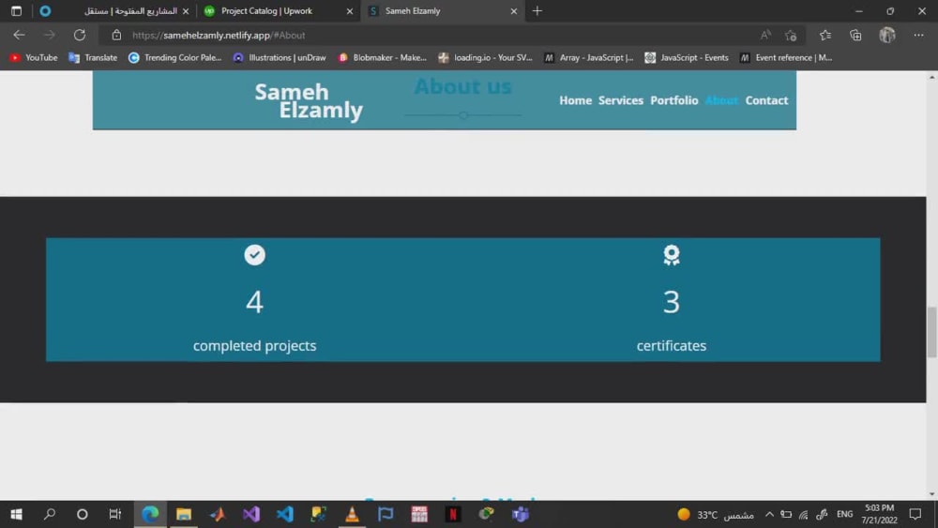This screenshot has height=528, width=938.
Task: Open the Blobmaker bookmark
Action: 383,57
